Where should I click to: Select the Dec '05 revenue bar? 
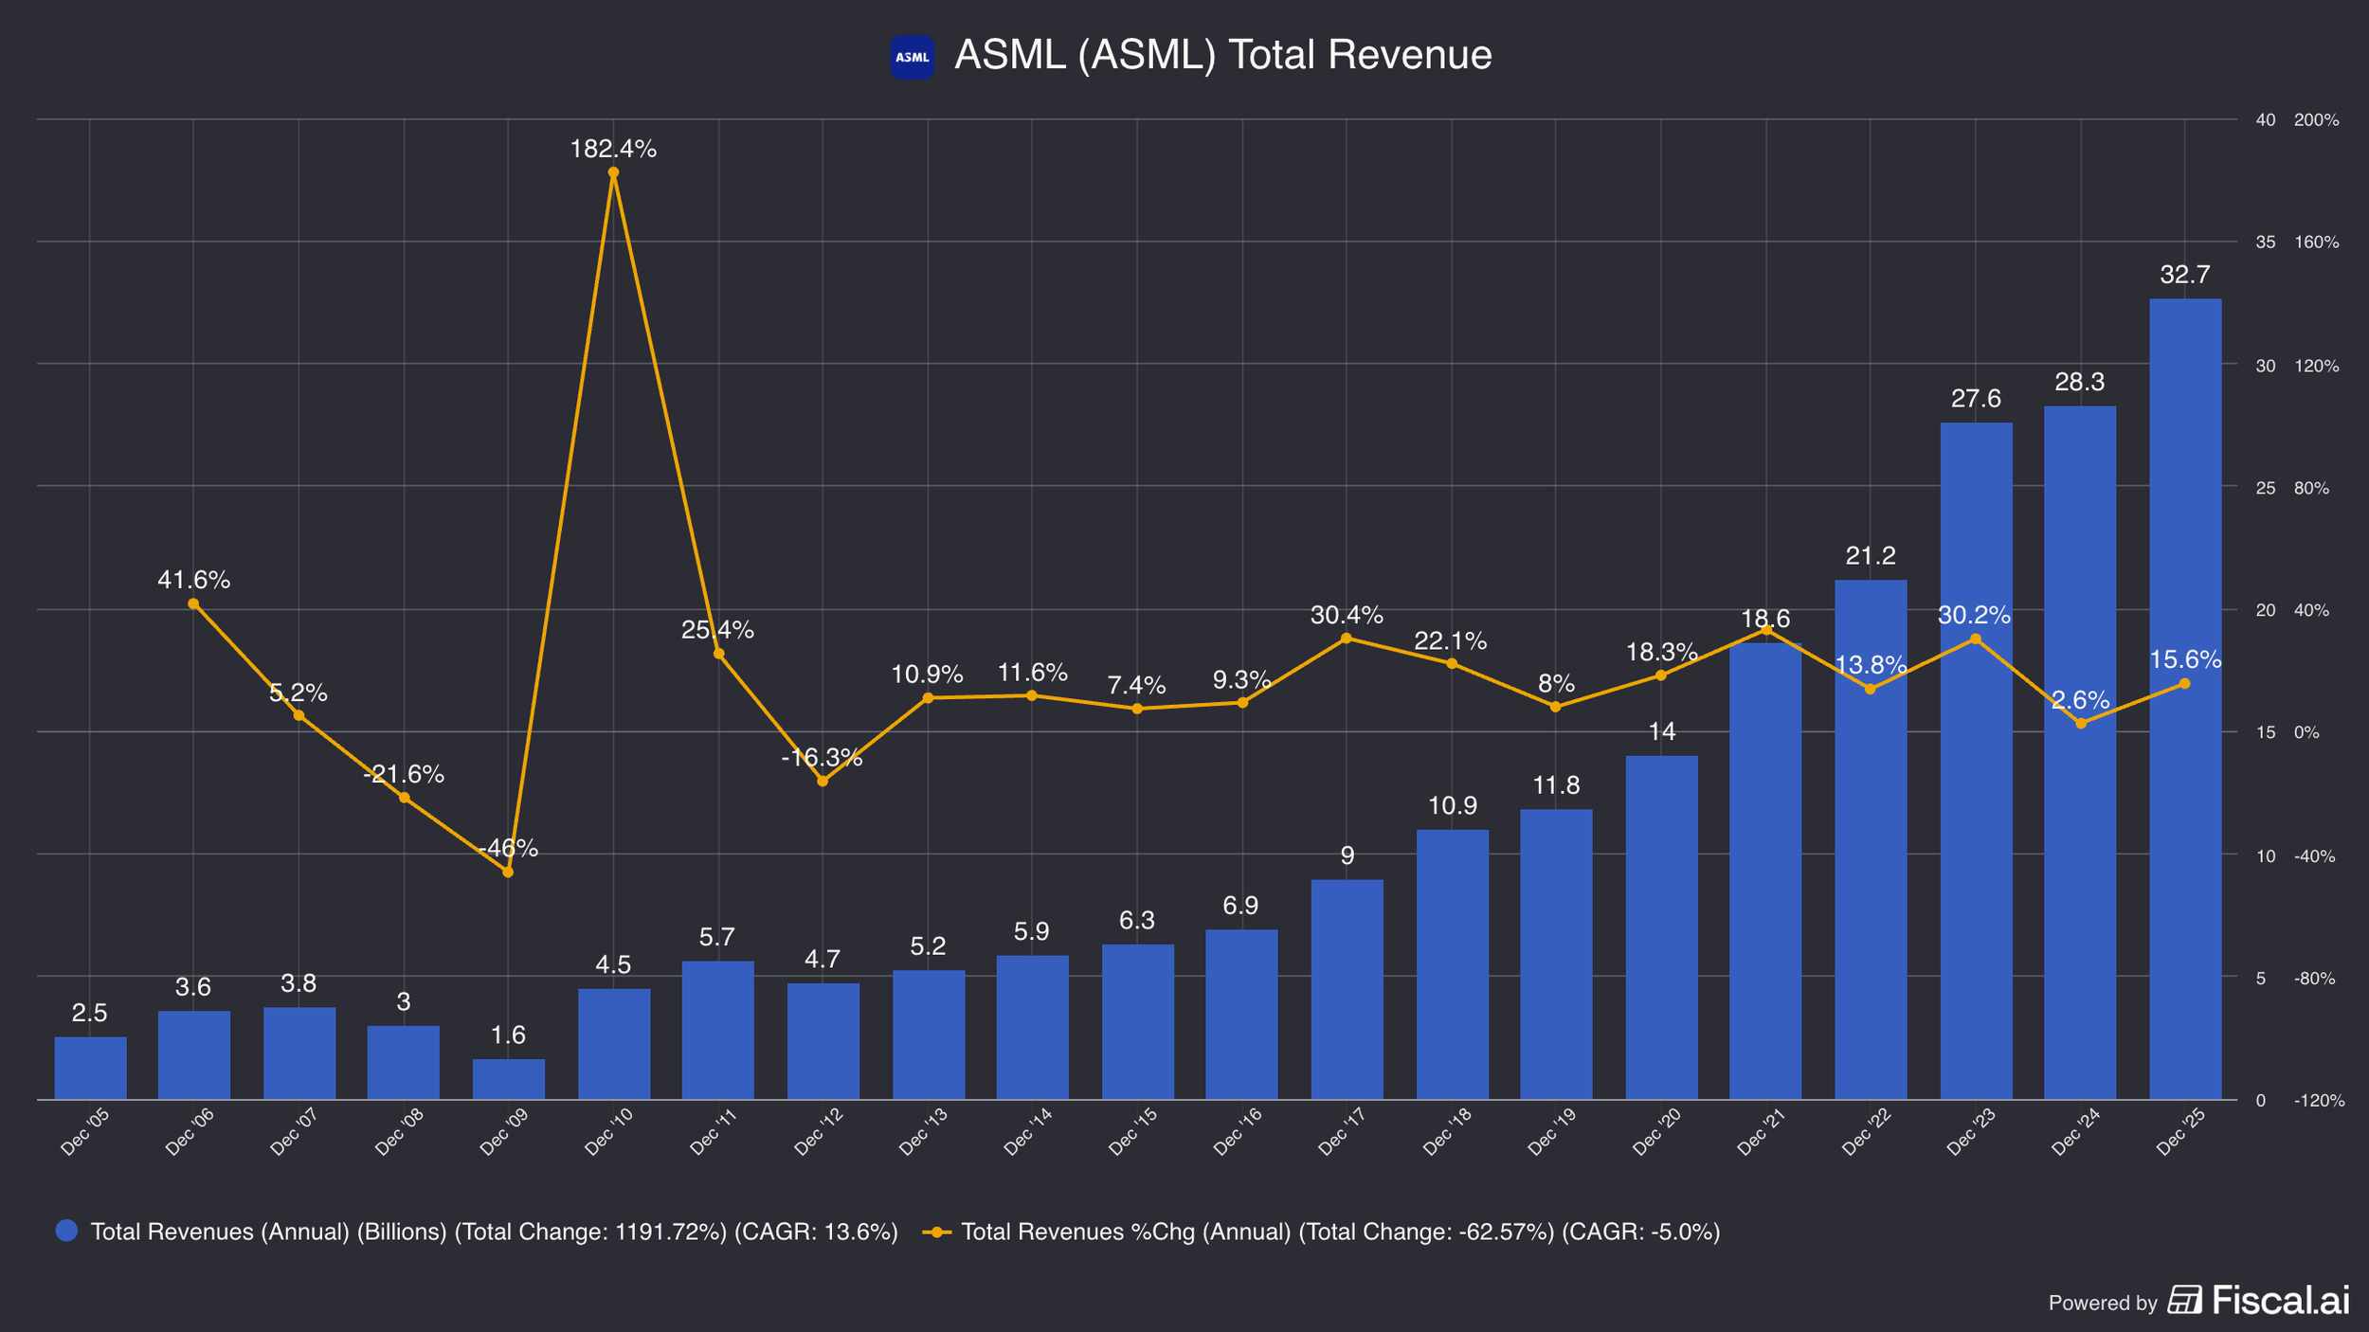(90, 1069)
